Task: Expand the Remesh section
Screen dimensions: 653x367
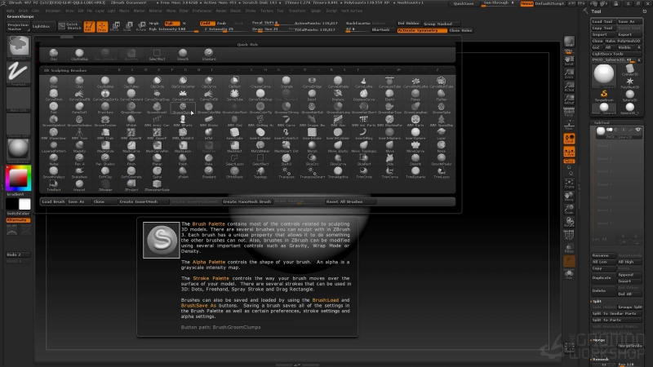Action: 600,359
